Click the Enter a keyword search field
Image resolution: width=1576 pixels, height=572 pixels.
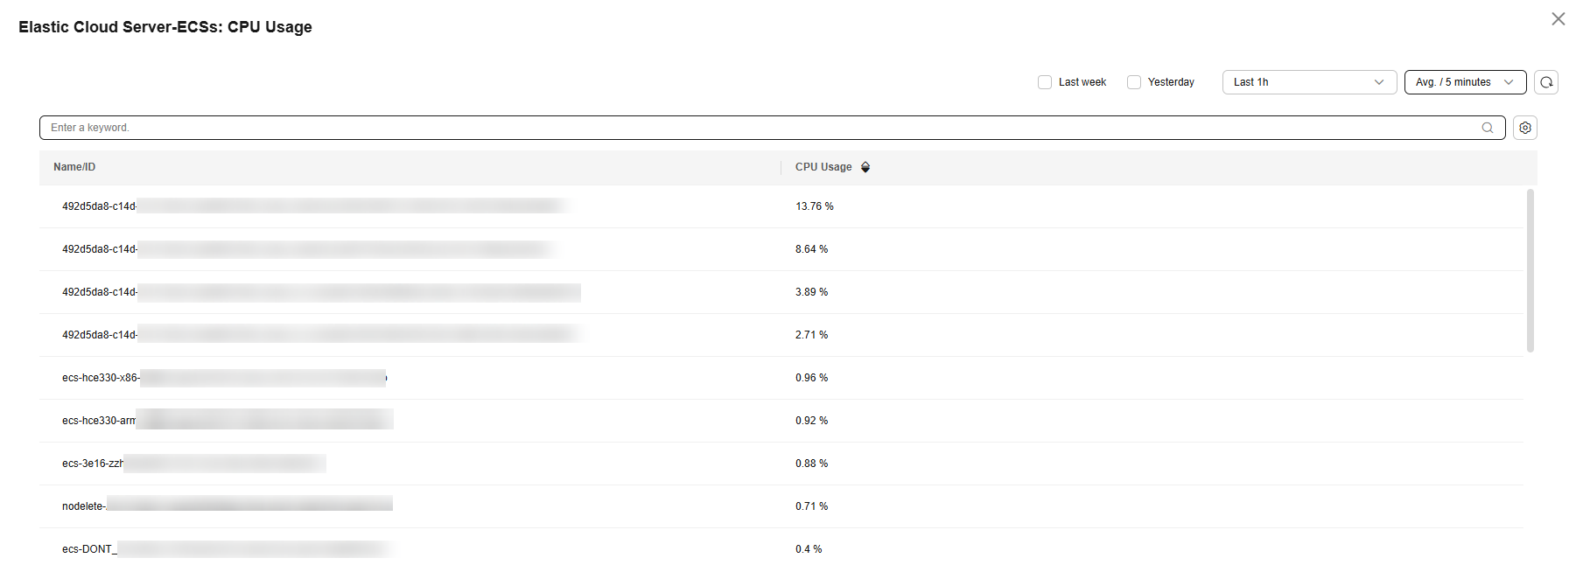click(753, 128)
